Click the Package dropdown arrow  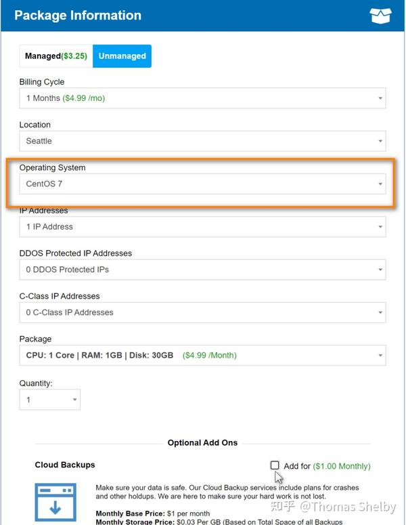380,356
